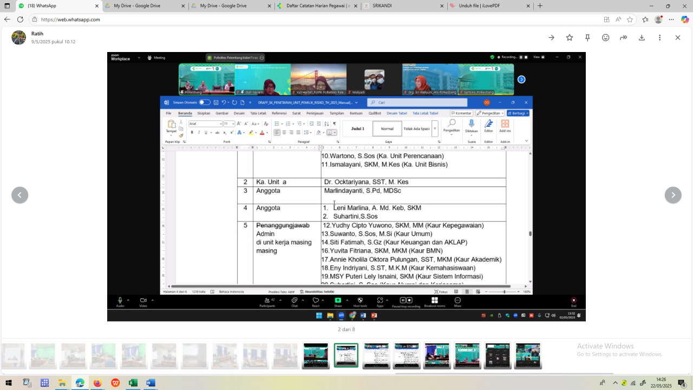Launch Firefox from the taskbar

(97, 383)
